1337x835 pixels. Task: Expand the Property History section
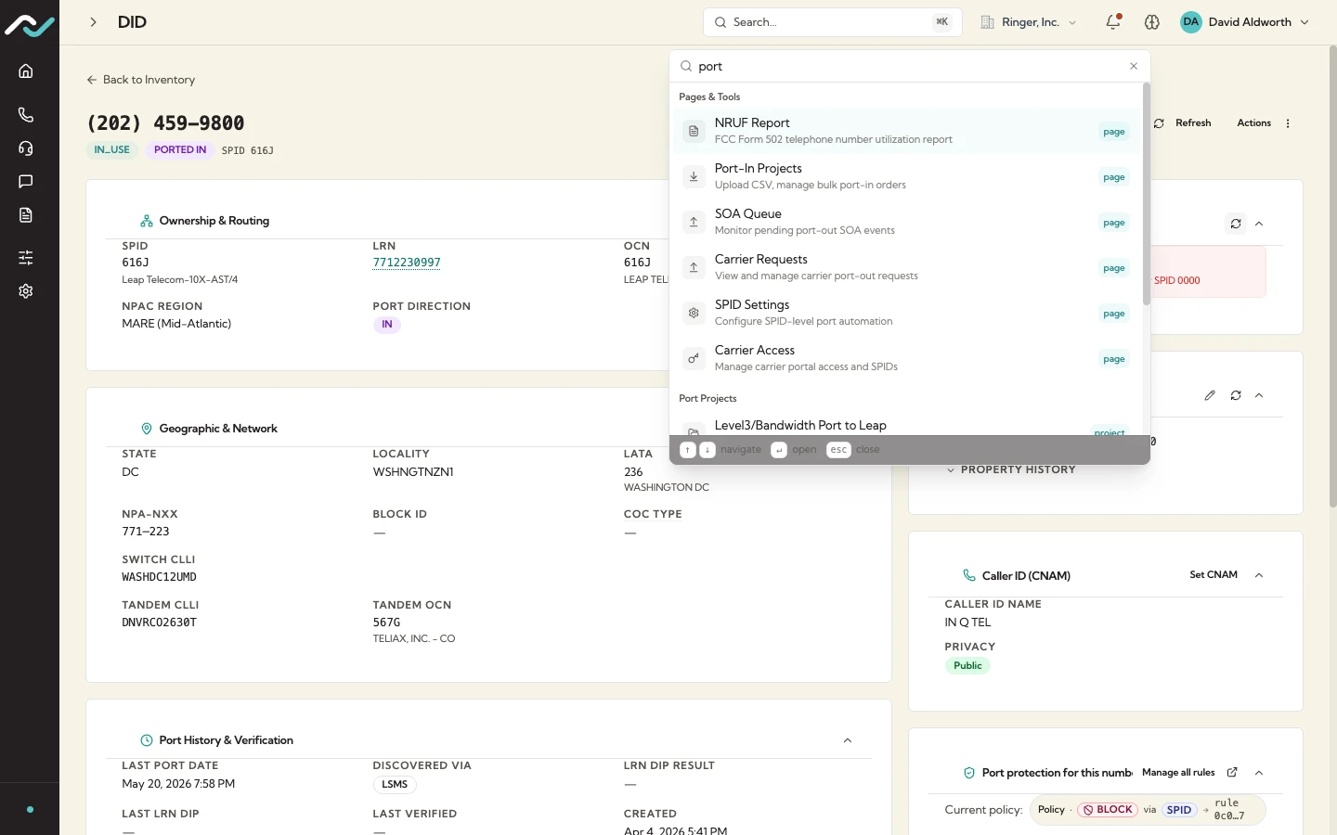(1010, 470)
